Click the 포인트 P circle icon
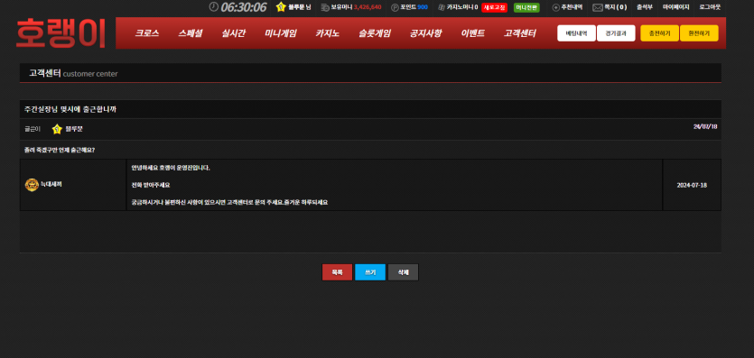This screenshot has width=754, height=358. click(x=395, y=7)
